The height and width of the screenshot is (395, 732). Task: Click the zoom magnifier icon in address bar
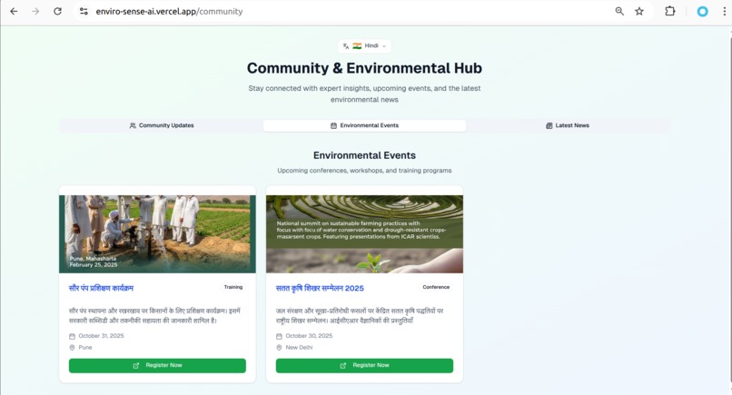click(x=619, y=11)
